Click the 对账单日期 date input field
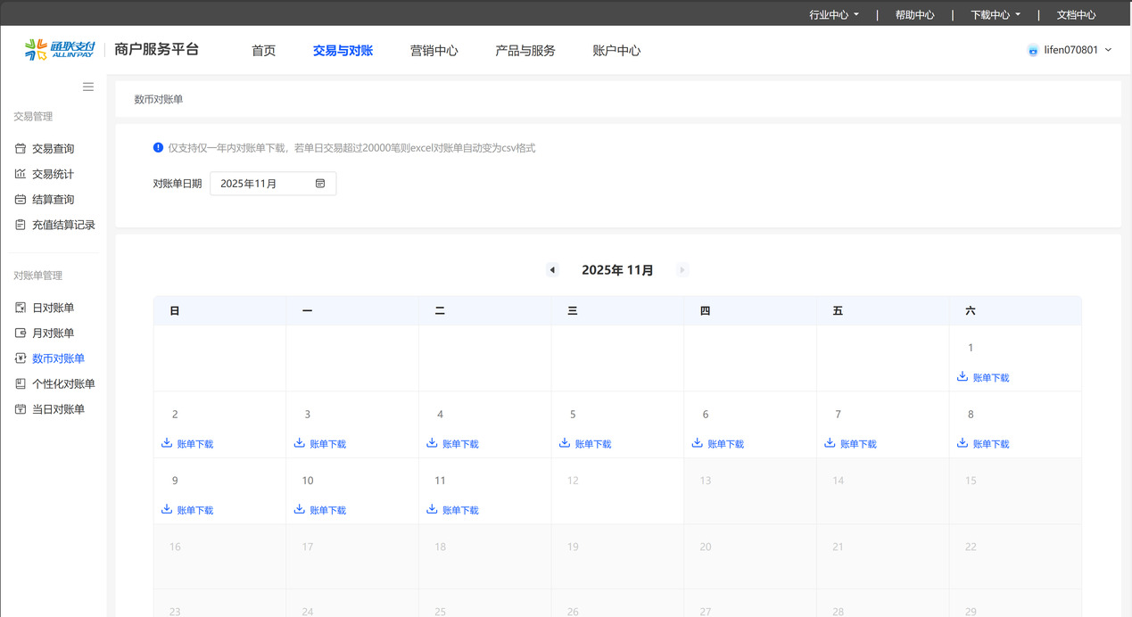The height and width of the screenshot is (617, 1132). (273, 184)
